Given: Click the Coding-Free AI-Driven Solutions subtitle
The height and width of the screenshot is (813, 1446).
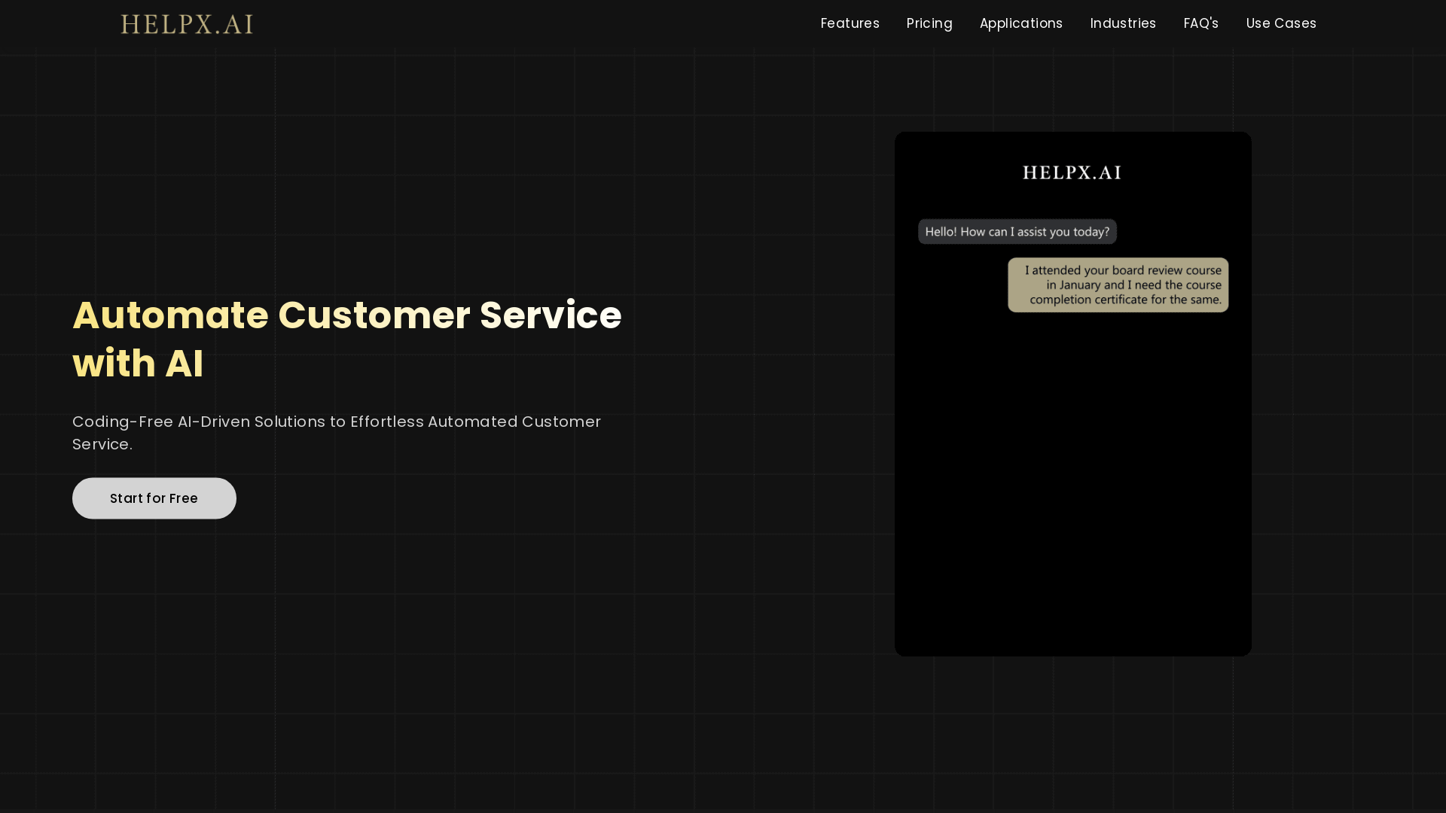Looking at the screenshot, I should click(x=337, y=433).
